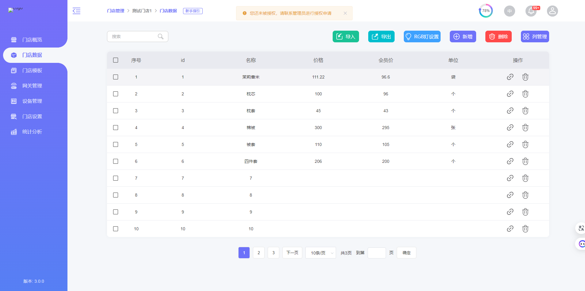This screenshot has width=585, height=291.
Task: Dismiss the authorization warning banner
Action: [x=345, y=13]
